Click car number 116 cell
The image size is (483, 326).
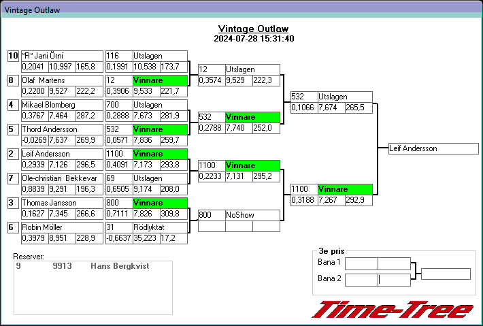tap(119, 56)
